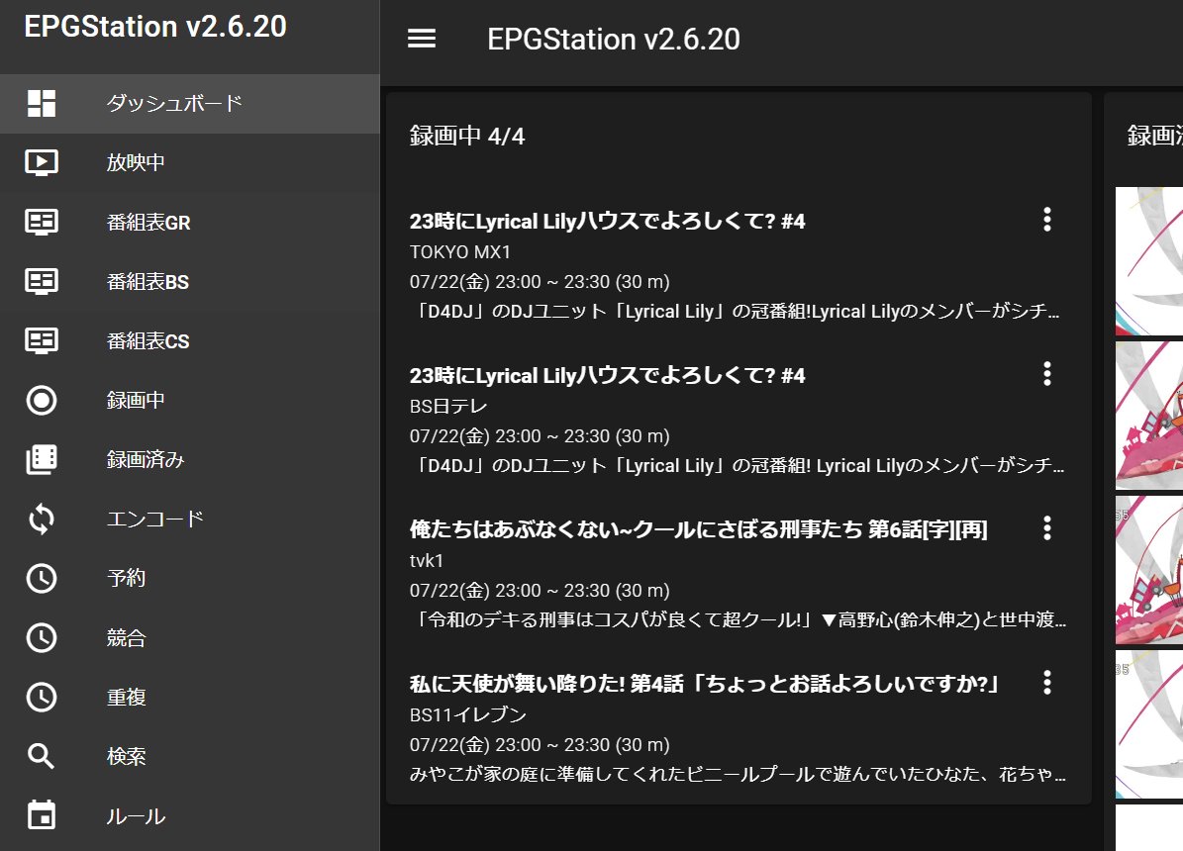Image resolution: width=1183 pixels, height=851 pixels.
Task: Open the 番組表CS guide icon
Action: pos(40,340)
